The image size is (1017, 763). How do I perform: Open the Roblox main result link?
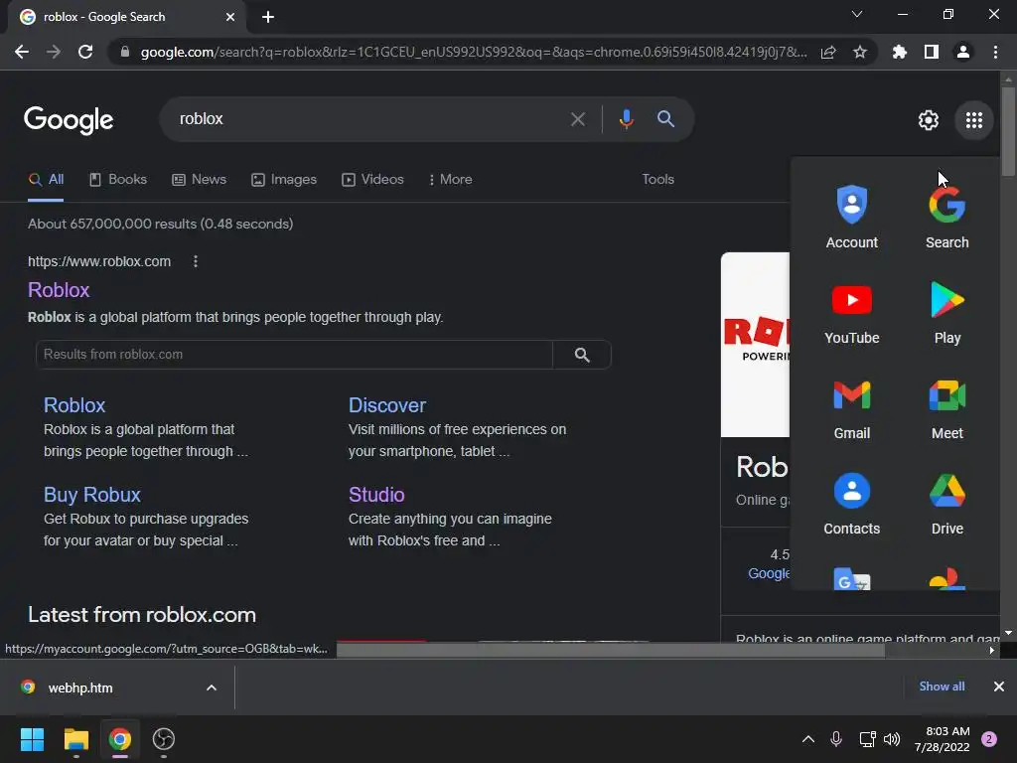tap(59, 290)
